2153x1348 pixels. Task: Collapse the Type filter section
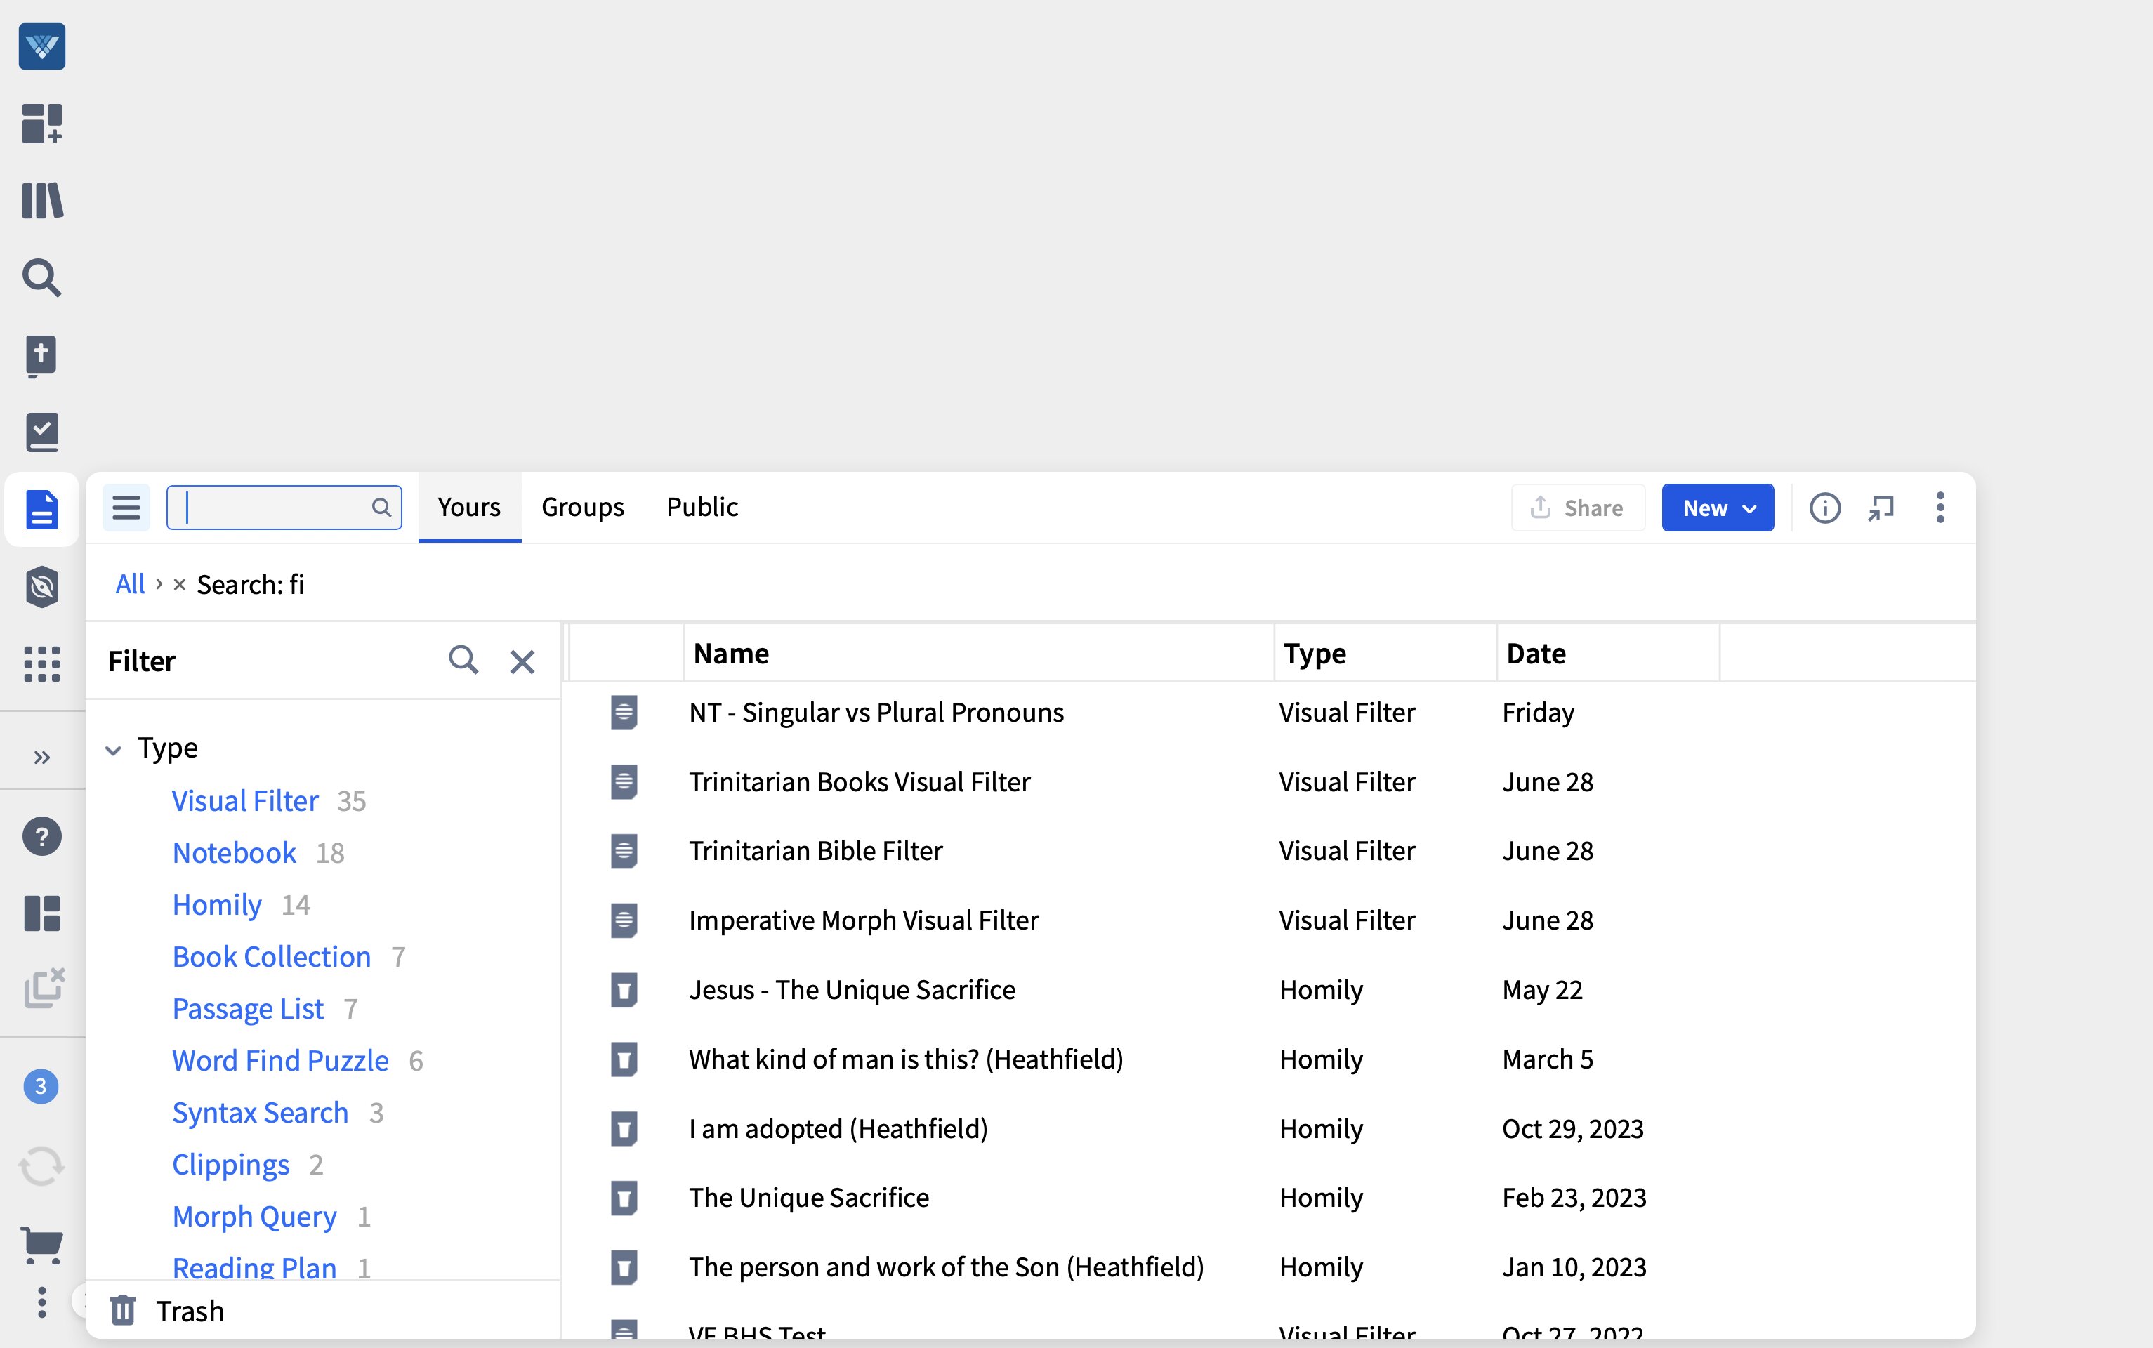[x=114, y=749]
